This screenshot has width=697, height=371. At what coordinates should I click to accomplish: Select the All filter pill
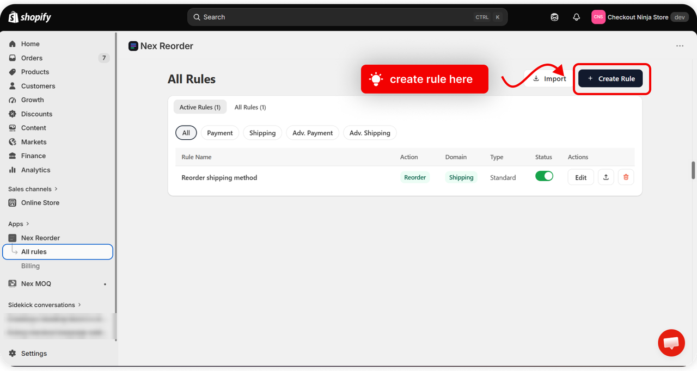[186, 133]
